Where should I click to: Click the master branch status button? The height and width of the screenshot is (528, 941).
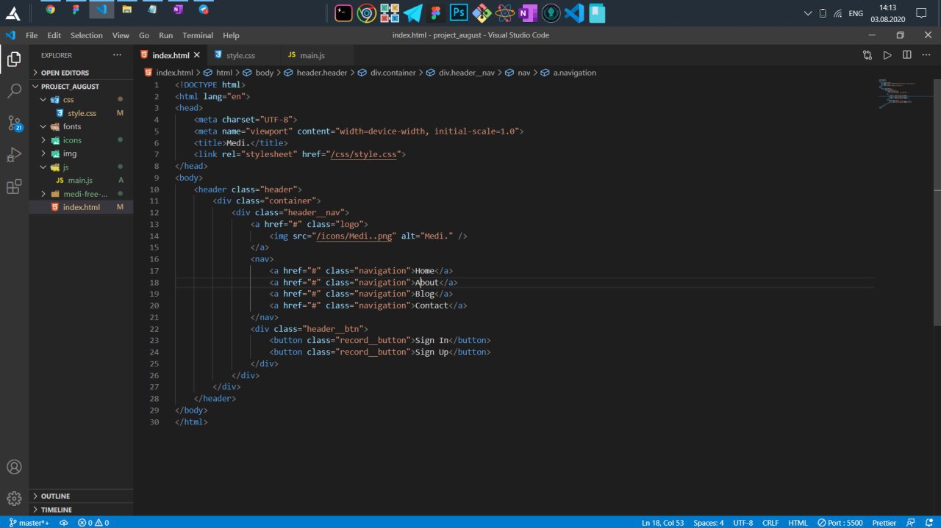(29, 523)
